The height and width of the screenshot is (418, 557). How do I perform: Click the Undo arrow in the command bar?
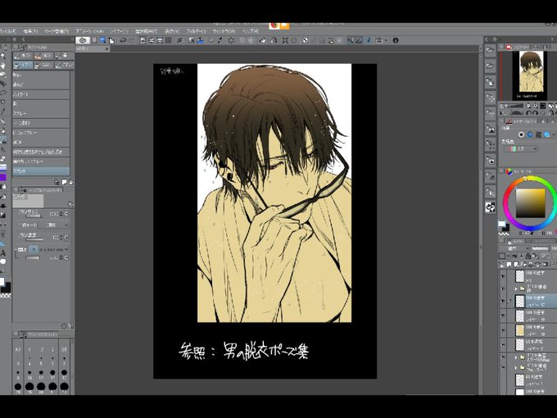coord(123,40)
